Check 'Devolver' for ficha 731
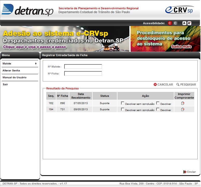The image size is (201, 187). 158,109
